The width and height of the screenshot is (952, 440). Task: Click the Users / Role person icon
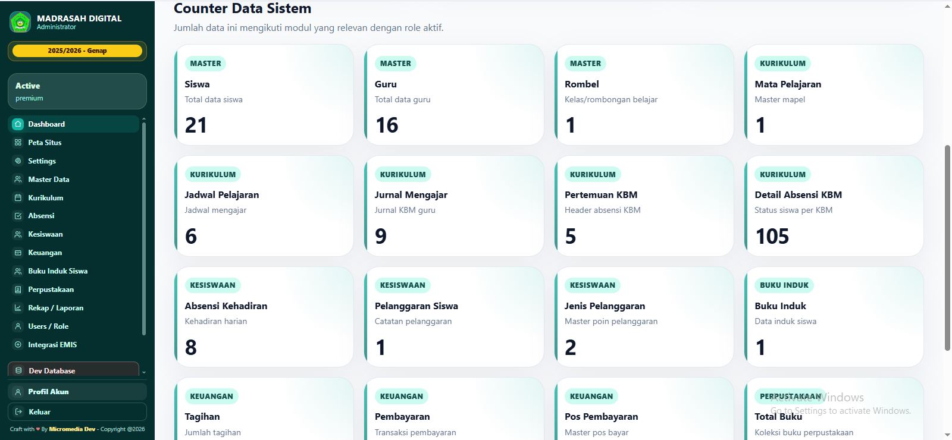click(x=18, y=326)
